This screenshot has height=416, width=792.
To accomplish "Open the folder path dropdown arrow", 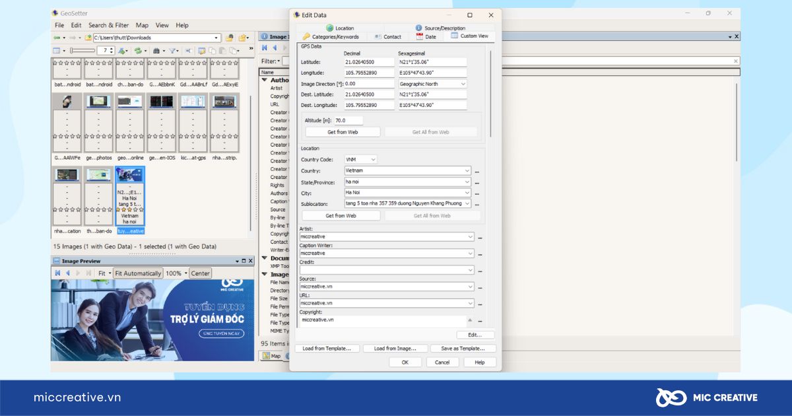I will (x=216, y=38).
